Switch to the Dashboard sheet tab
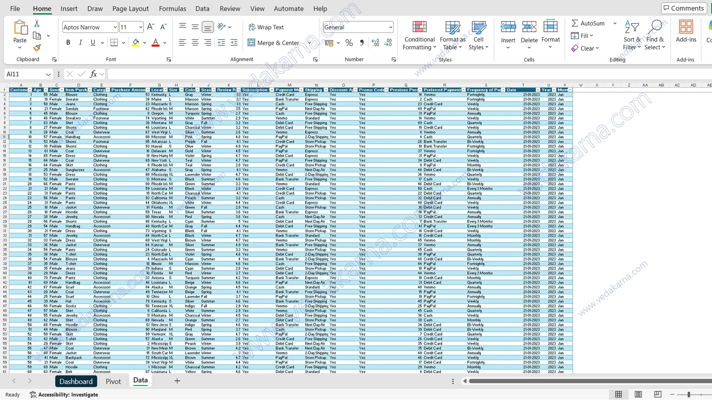The height and width of the screenshot is (400, 712). click(76, 381)
